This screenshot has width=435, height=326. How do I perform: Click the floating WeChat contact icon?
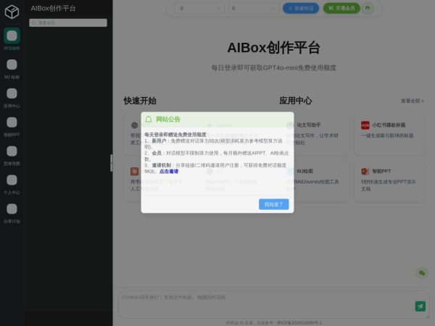421,272
